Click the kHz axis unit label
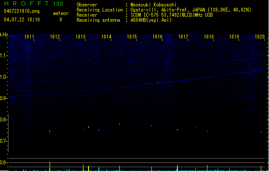269x171 pixels. [x=4, y=35]
